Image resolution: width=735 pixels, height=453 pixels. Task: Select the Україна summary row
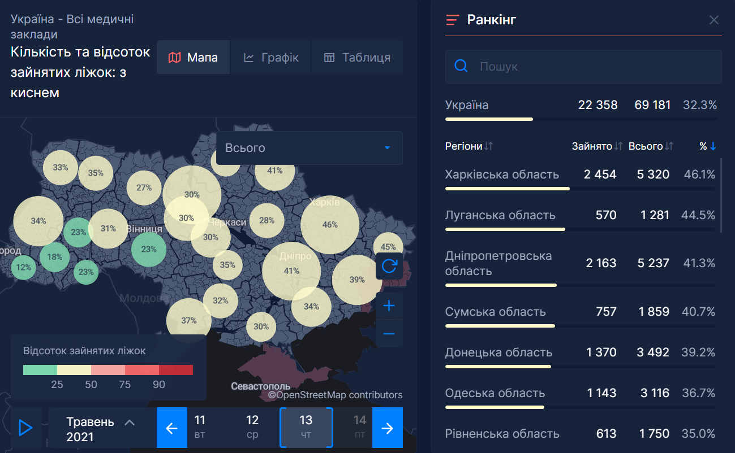(581, 108)
